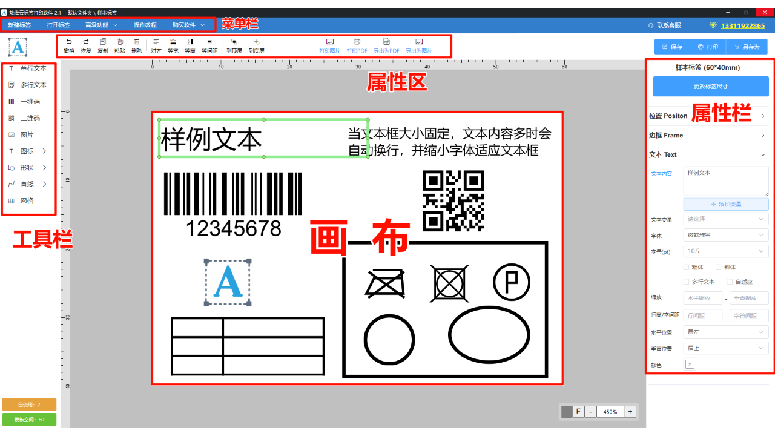
Task: Choose the 图片 image insertion tool
Action: tap(25, 134)
